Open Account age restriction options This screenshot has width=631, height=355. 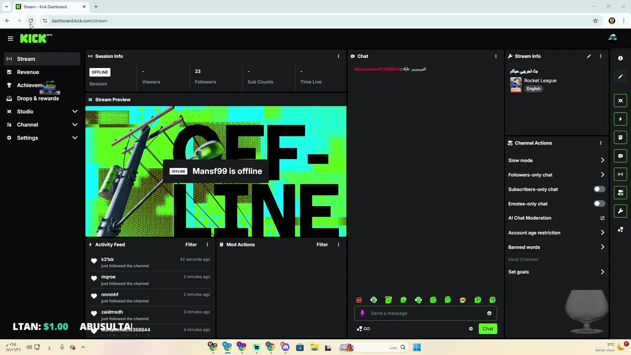(557, 233)
